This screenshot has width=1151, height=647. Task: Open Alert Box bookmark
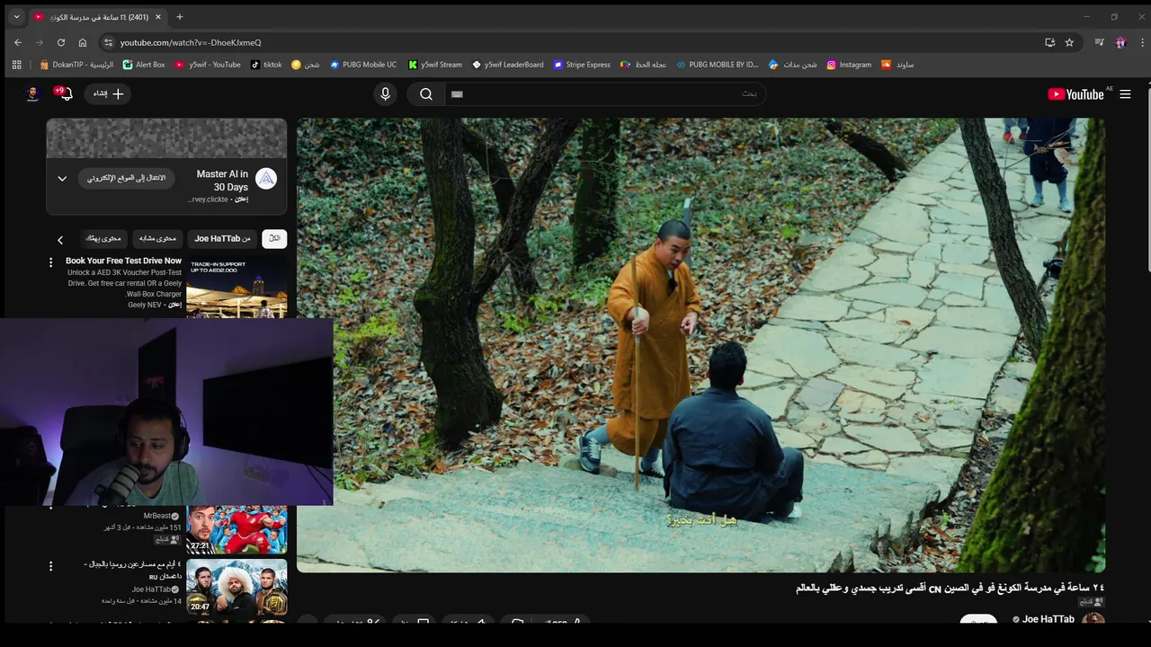144,65
